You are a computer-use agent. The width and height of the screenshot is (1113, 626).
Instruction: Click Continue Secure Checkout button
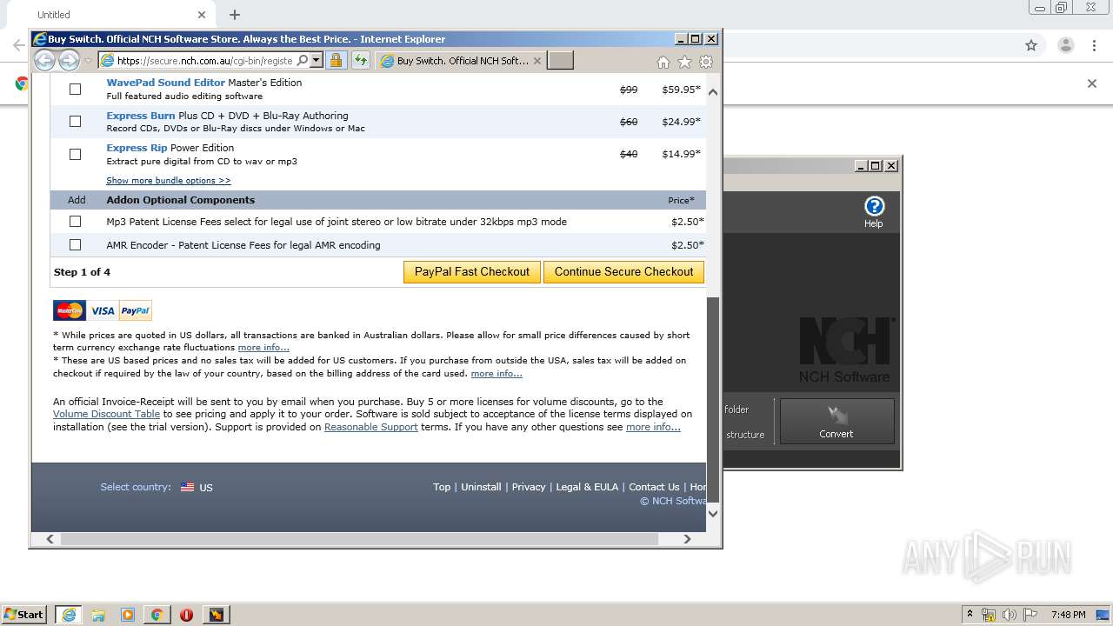click(623, 272)
